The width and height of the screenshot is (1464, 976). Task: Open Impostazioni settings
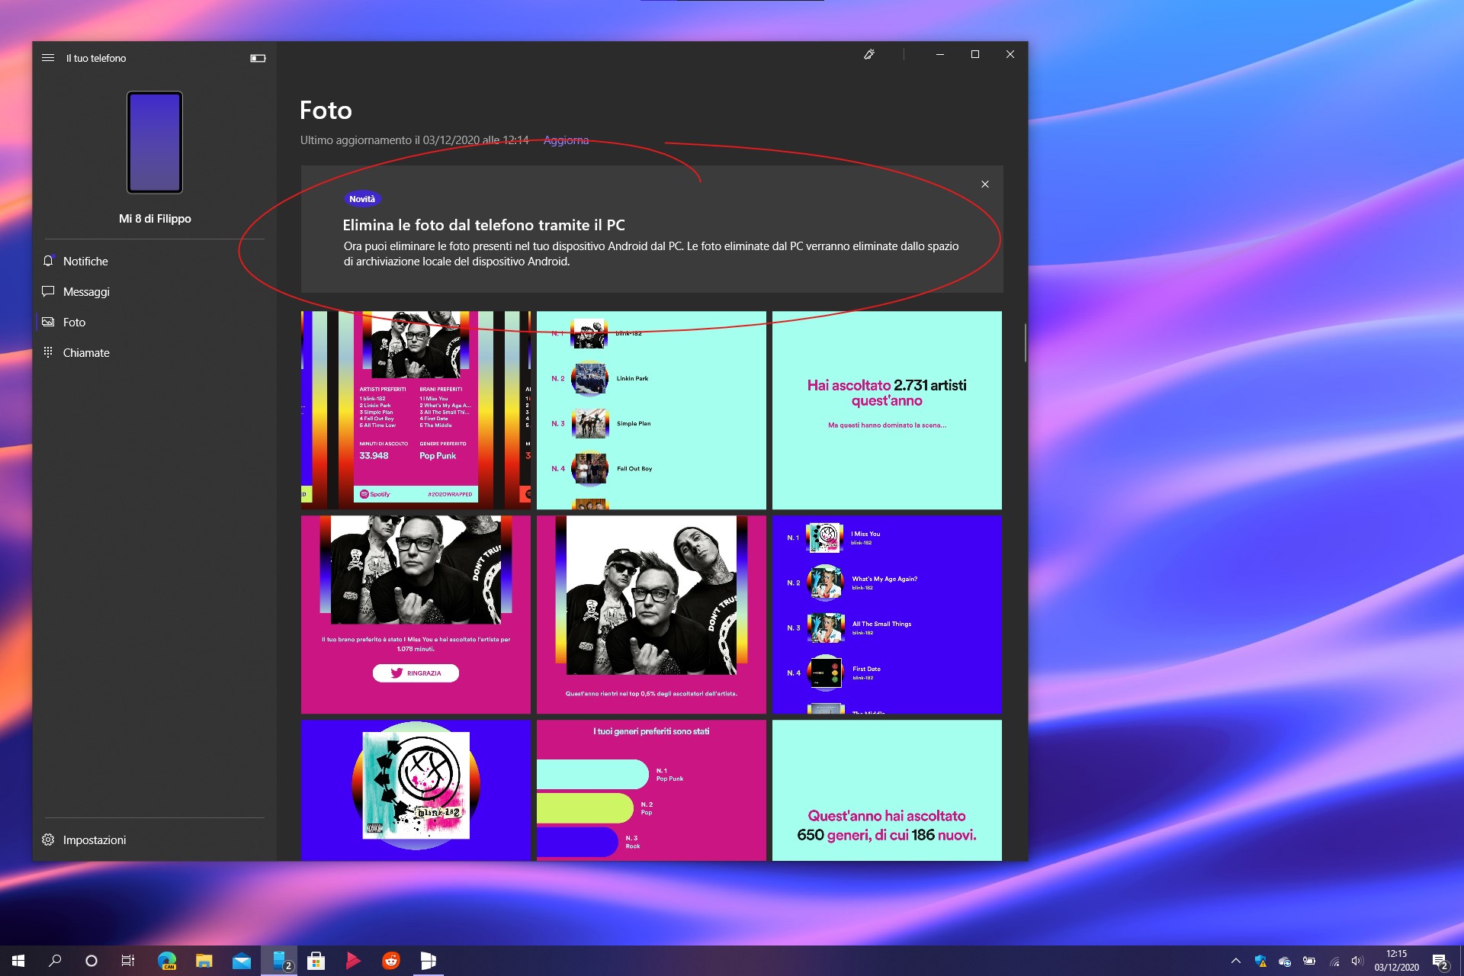pos(154,840)
